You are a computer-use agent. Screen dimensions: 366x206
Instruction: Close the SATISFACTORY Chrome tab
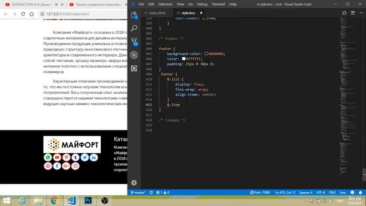(62, 5)
